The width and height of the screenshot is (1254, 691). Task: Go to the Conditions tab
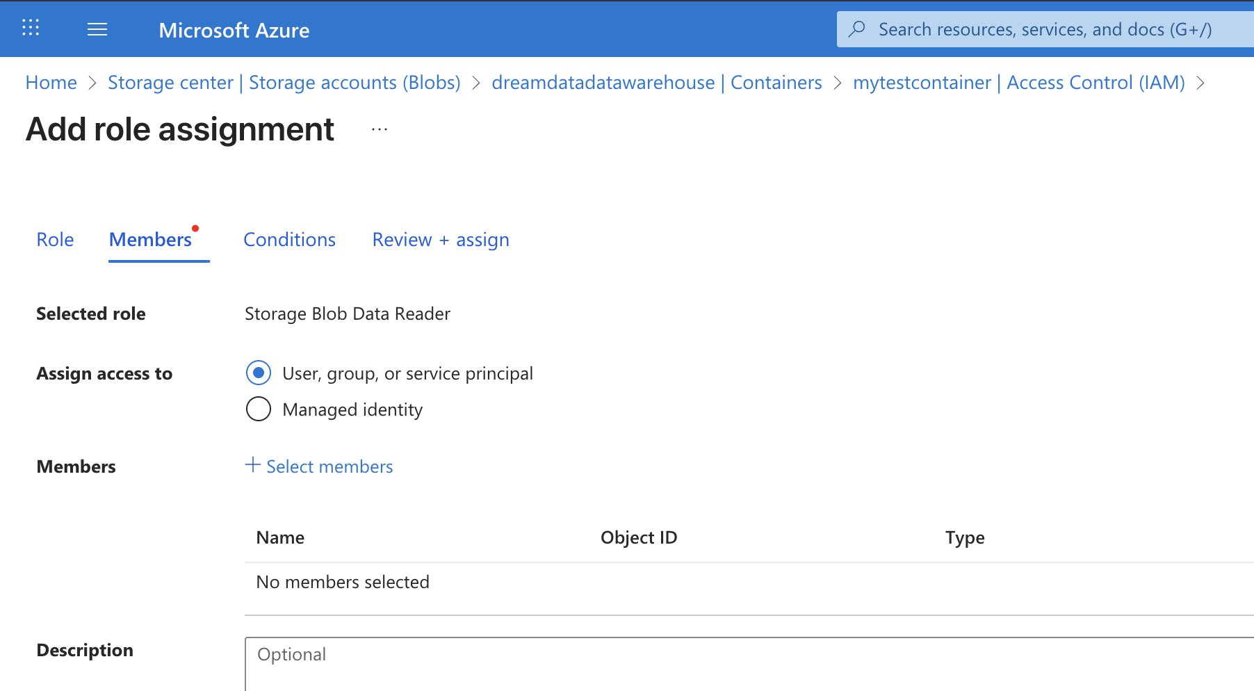(289, 240)
